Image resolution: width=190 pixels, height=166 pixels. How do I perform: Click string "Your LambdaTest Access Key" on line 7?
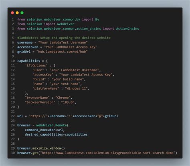71,47
